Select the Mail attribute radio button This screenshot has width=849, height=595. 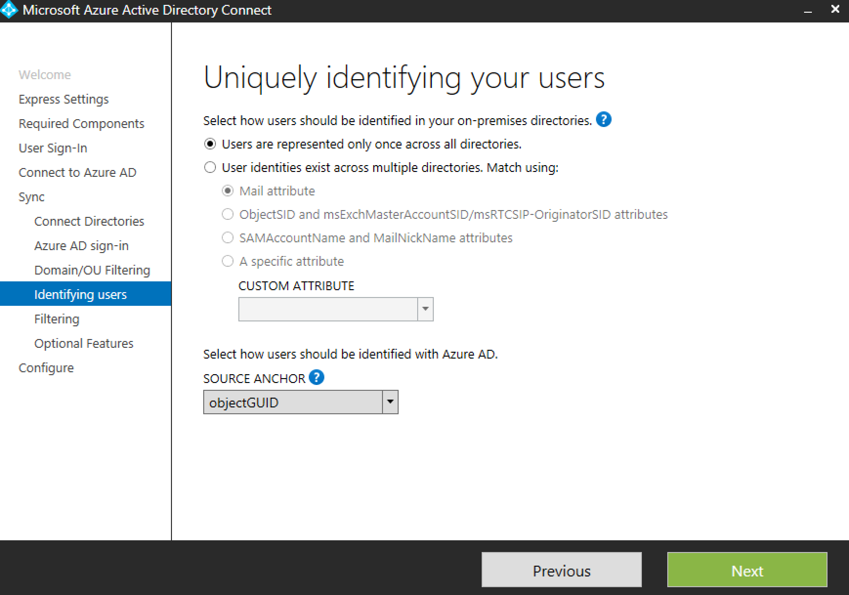click(228, 191)
